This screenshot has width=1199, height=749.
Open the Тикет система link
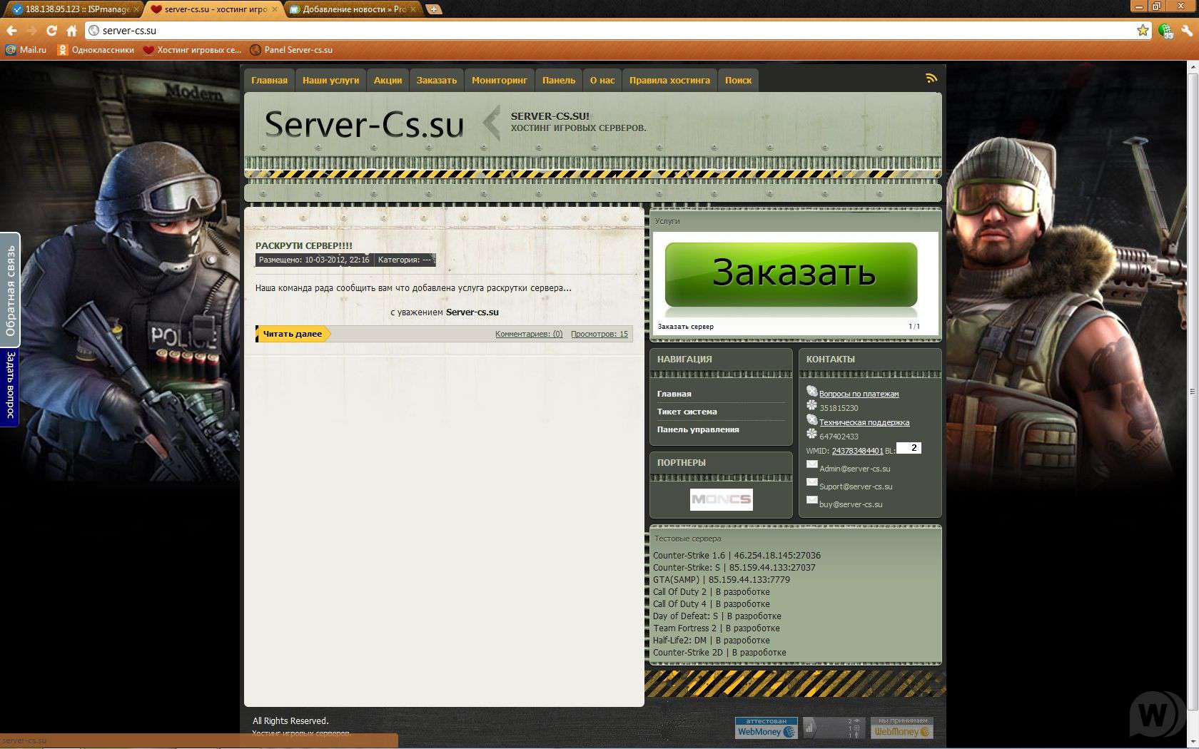point(687,412)
